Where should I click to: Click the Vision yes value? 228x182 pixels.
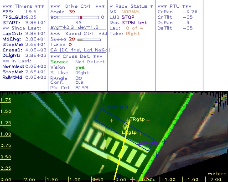click(x=80, y=67)
